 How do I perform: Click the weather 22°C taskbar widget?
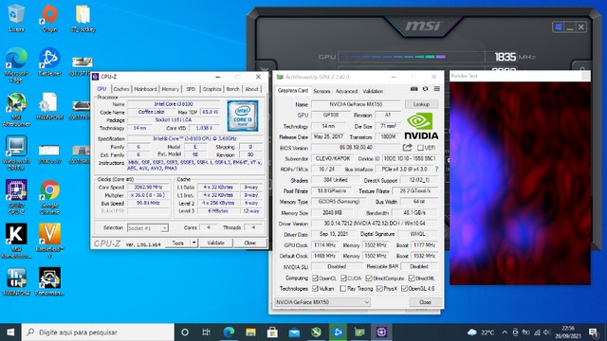tap(481, 332)
